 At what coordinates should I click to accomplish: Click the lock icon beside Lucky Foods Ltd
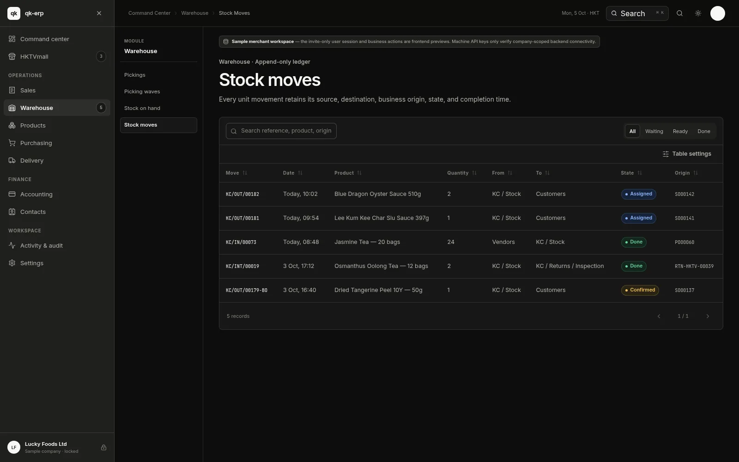pos(103,447)
